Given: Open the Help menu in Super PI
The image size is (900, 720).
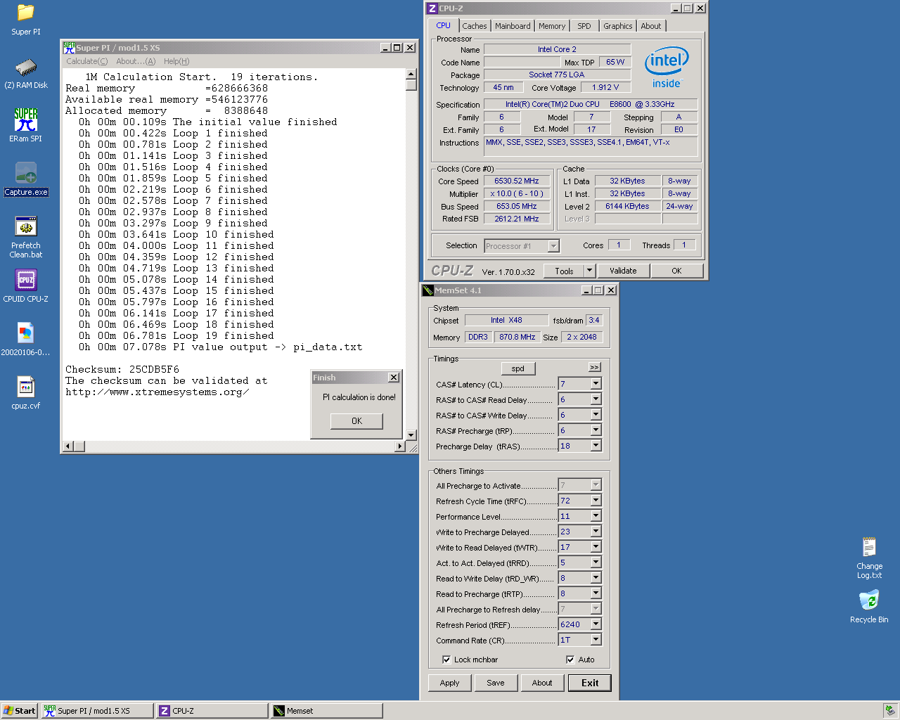Looking at the screenshot, I should point(176,61).
